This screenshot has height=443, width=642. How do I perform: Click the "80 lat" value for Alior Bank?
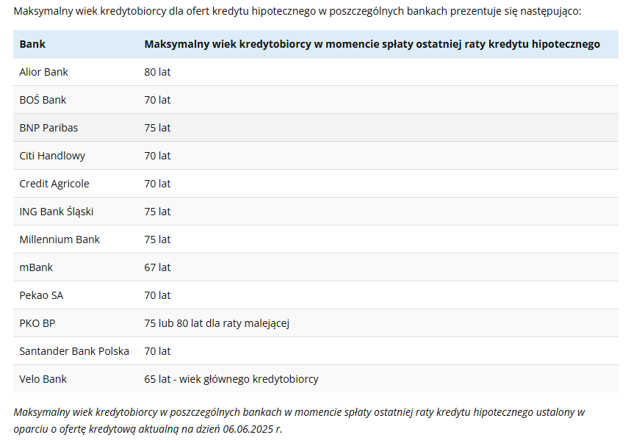[157, 72]
